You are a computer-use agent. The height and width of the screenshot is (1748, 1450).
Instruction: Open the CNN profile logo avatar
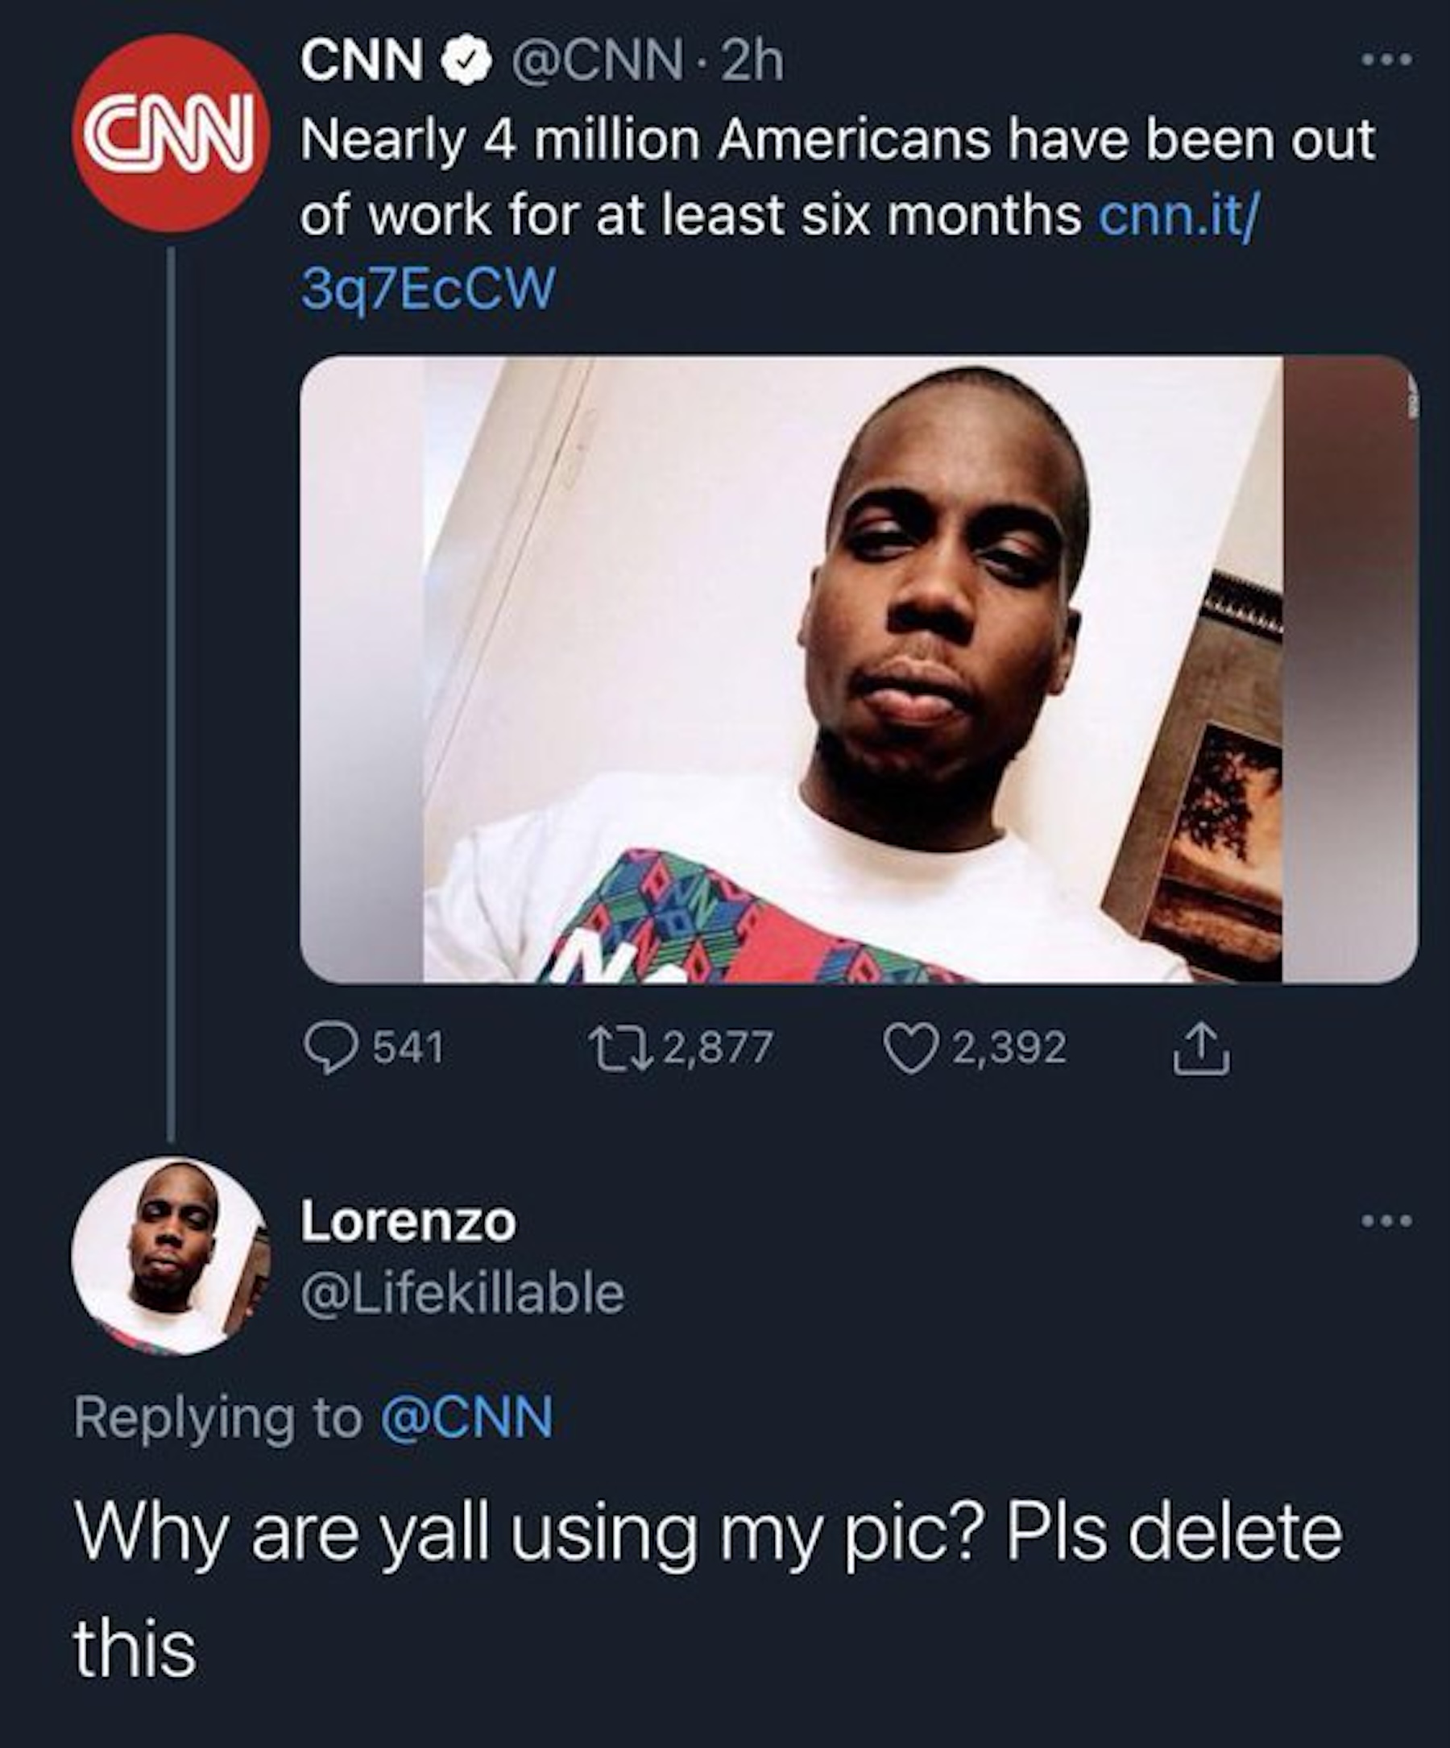point(170,133)
